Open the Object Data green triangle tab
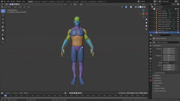This screenshot has height=101, width=180. (x=150, y=74)
